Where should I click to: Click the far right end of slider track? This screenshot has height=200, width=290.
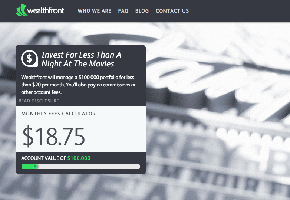[139, 167]
